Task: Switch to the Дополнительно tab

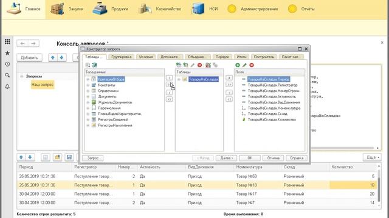Action: [170, 57]
